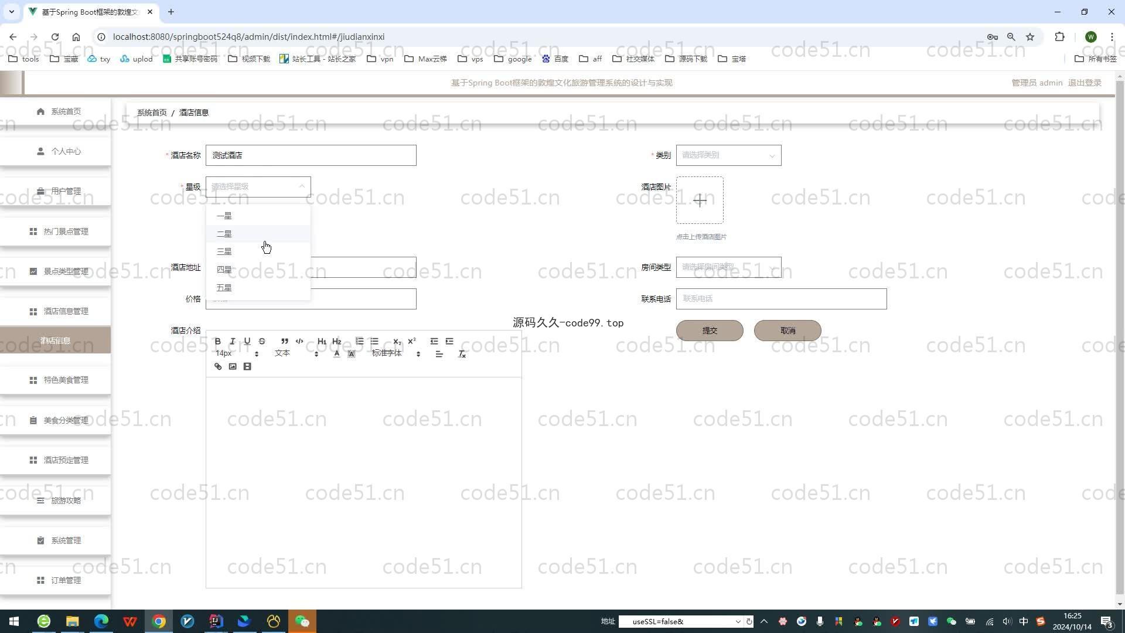Open 个人中心 in the sidebar
1125x633 pixels.
pos(55,151)
